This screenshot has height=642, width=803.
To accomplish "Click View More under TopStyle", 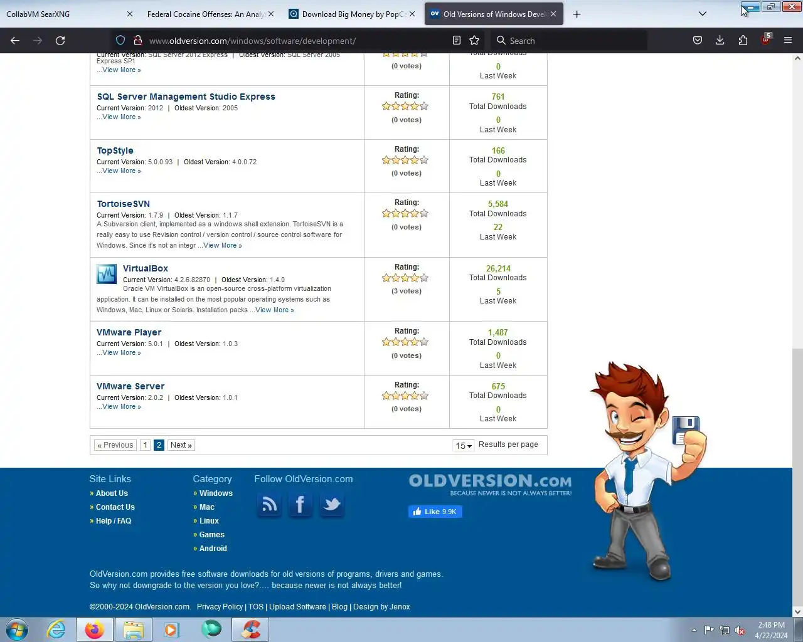I will click(121, 171).
